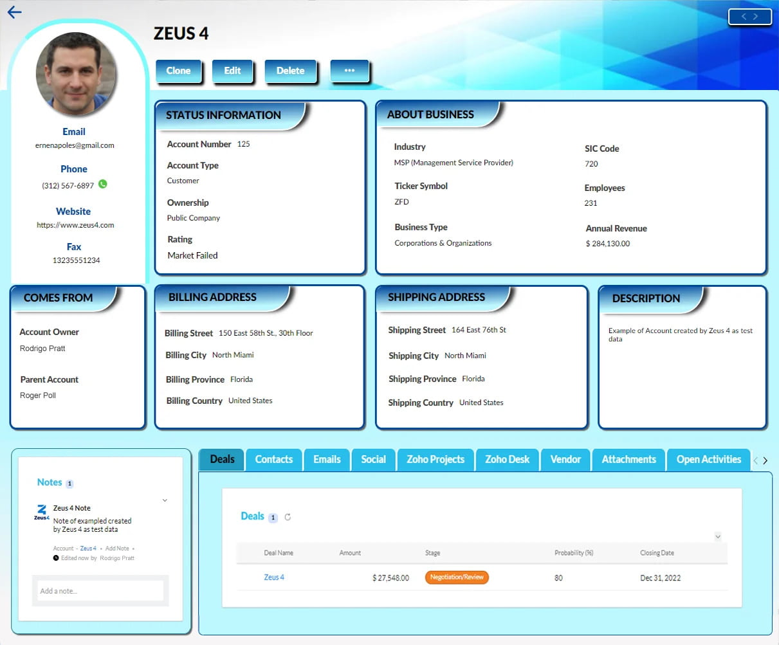Click the description text about test data

click(681, 334)
